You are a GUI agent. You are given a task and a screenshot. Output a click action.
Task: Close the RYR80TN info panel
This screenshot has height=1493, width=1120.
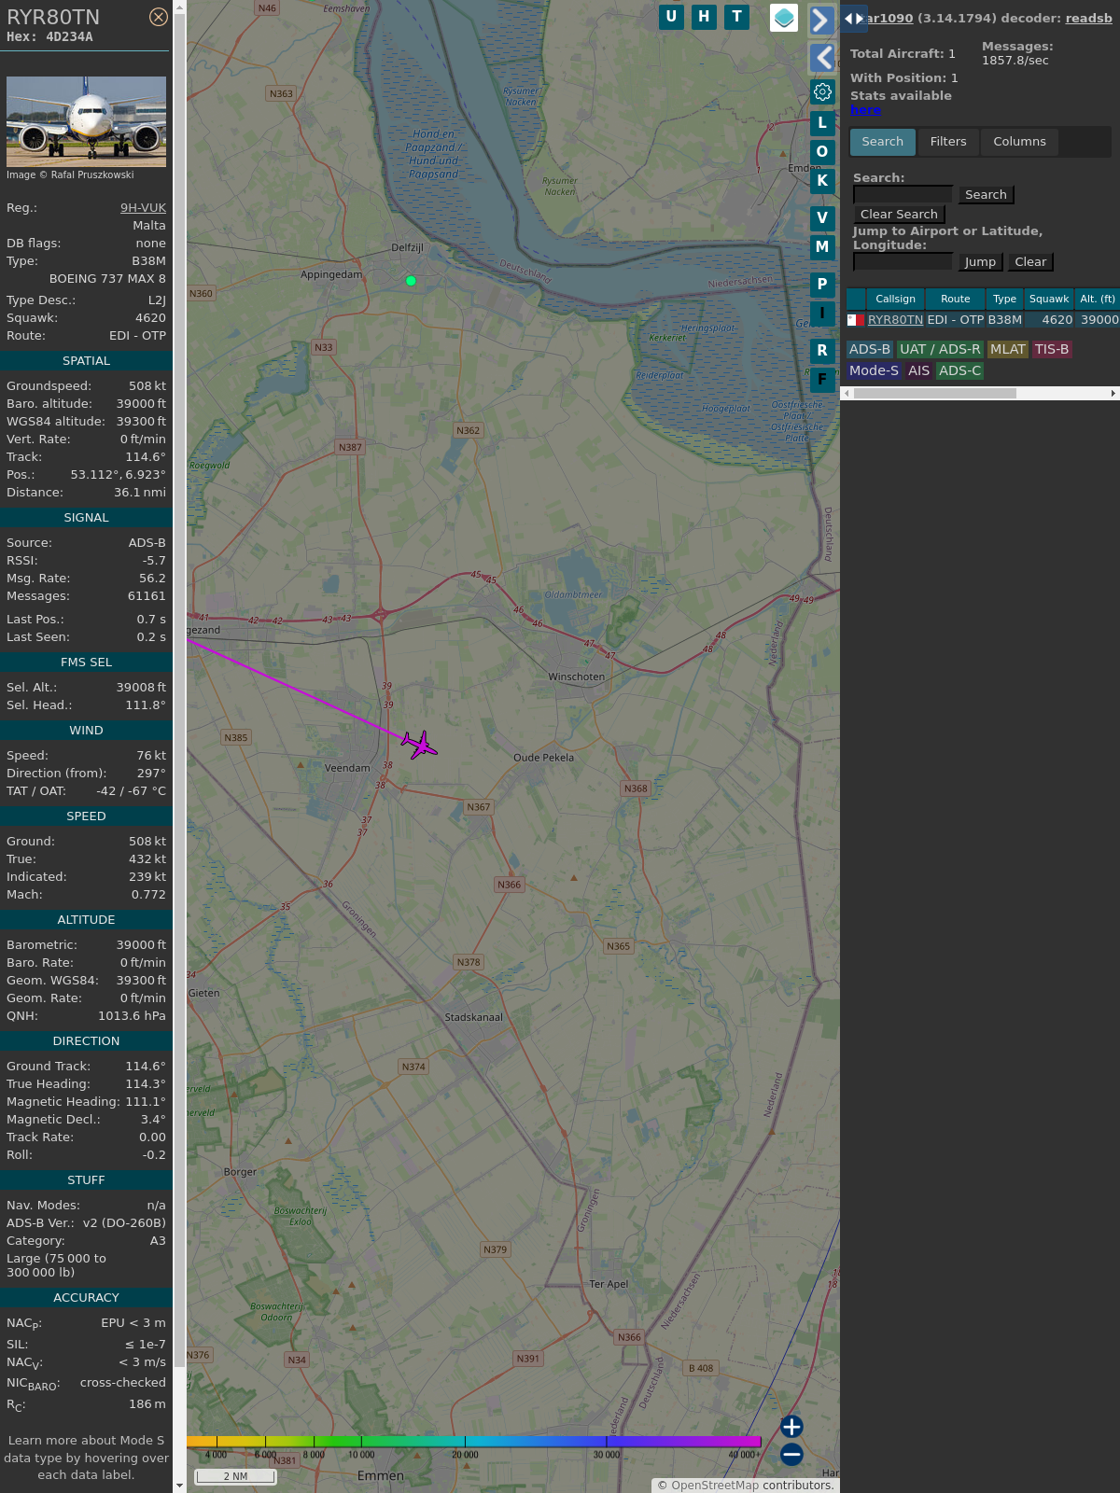tap(159, 17)
